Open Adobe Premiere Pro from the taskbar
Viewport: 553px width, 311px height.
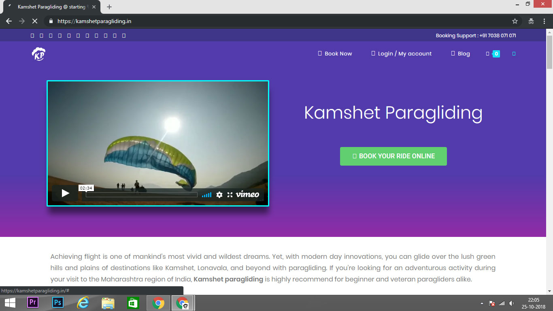33,302
